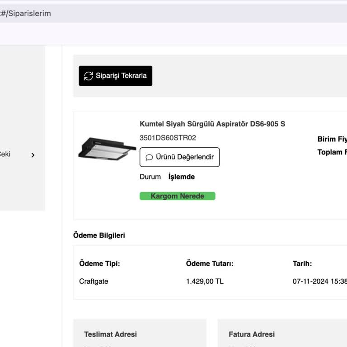Click the speech bubble icon in Ürünü Değerlendir
This screenshot has height=347, width=347.
pyautogui.click(x=149, y=158)
